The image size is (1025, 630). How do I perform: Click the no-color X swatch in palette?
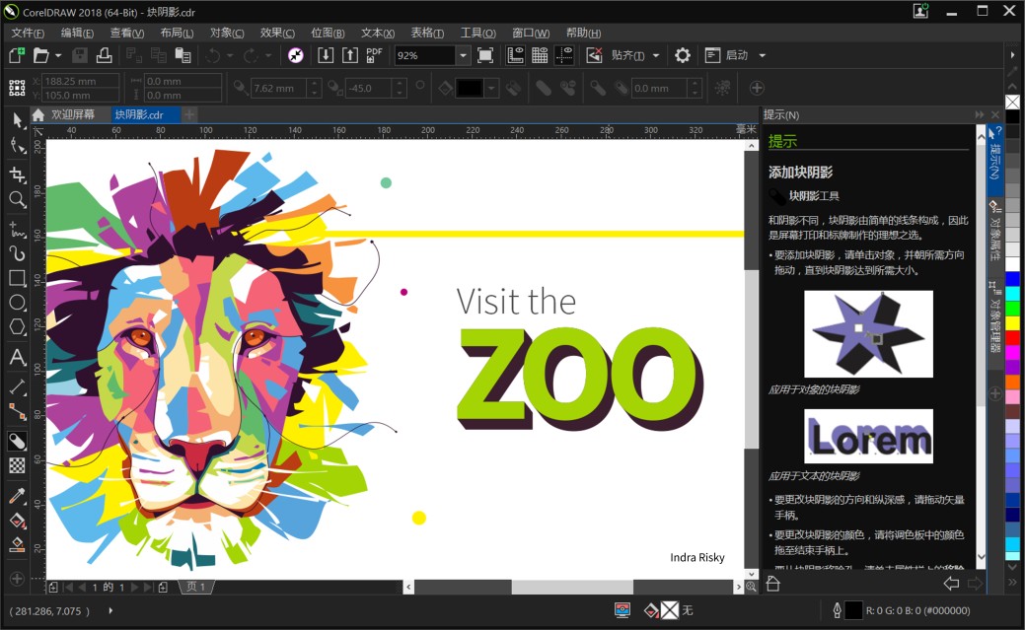pos(1012,102)
